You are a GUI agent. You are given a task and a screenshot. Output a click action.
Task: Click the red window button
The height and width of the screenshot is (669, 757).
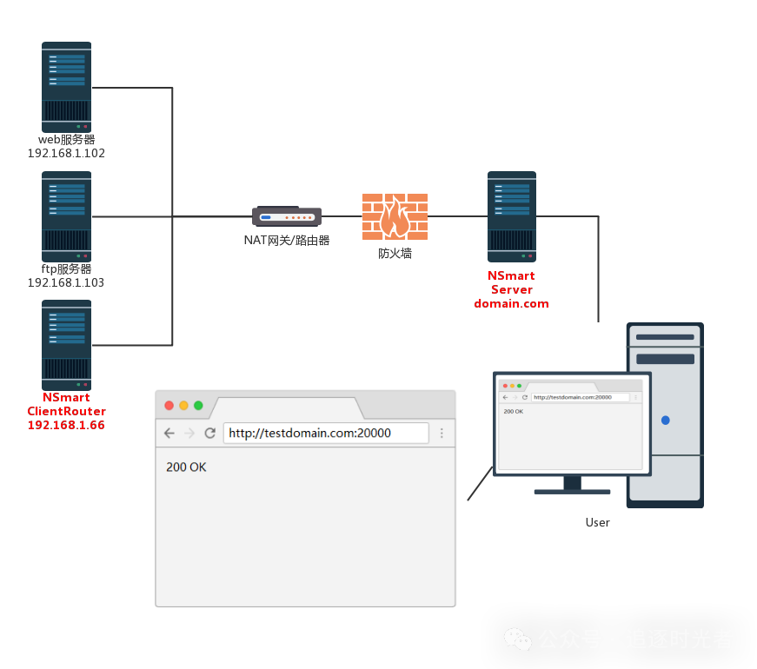click(169, 406)
